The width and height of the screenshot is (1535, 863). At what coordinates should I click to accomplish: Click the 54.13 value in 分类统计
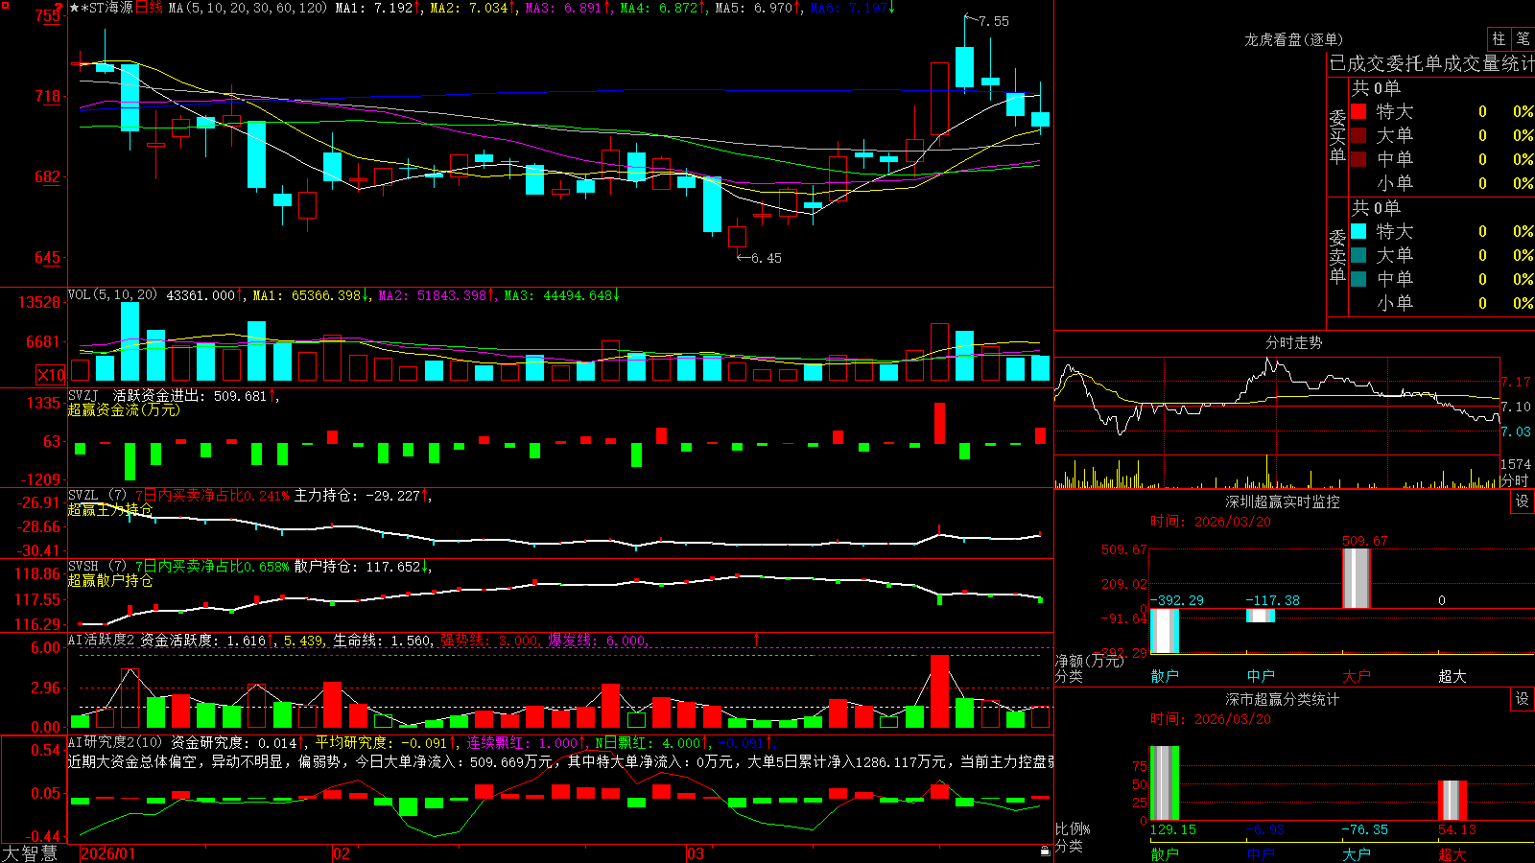[1457, 829]
